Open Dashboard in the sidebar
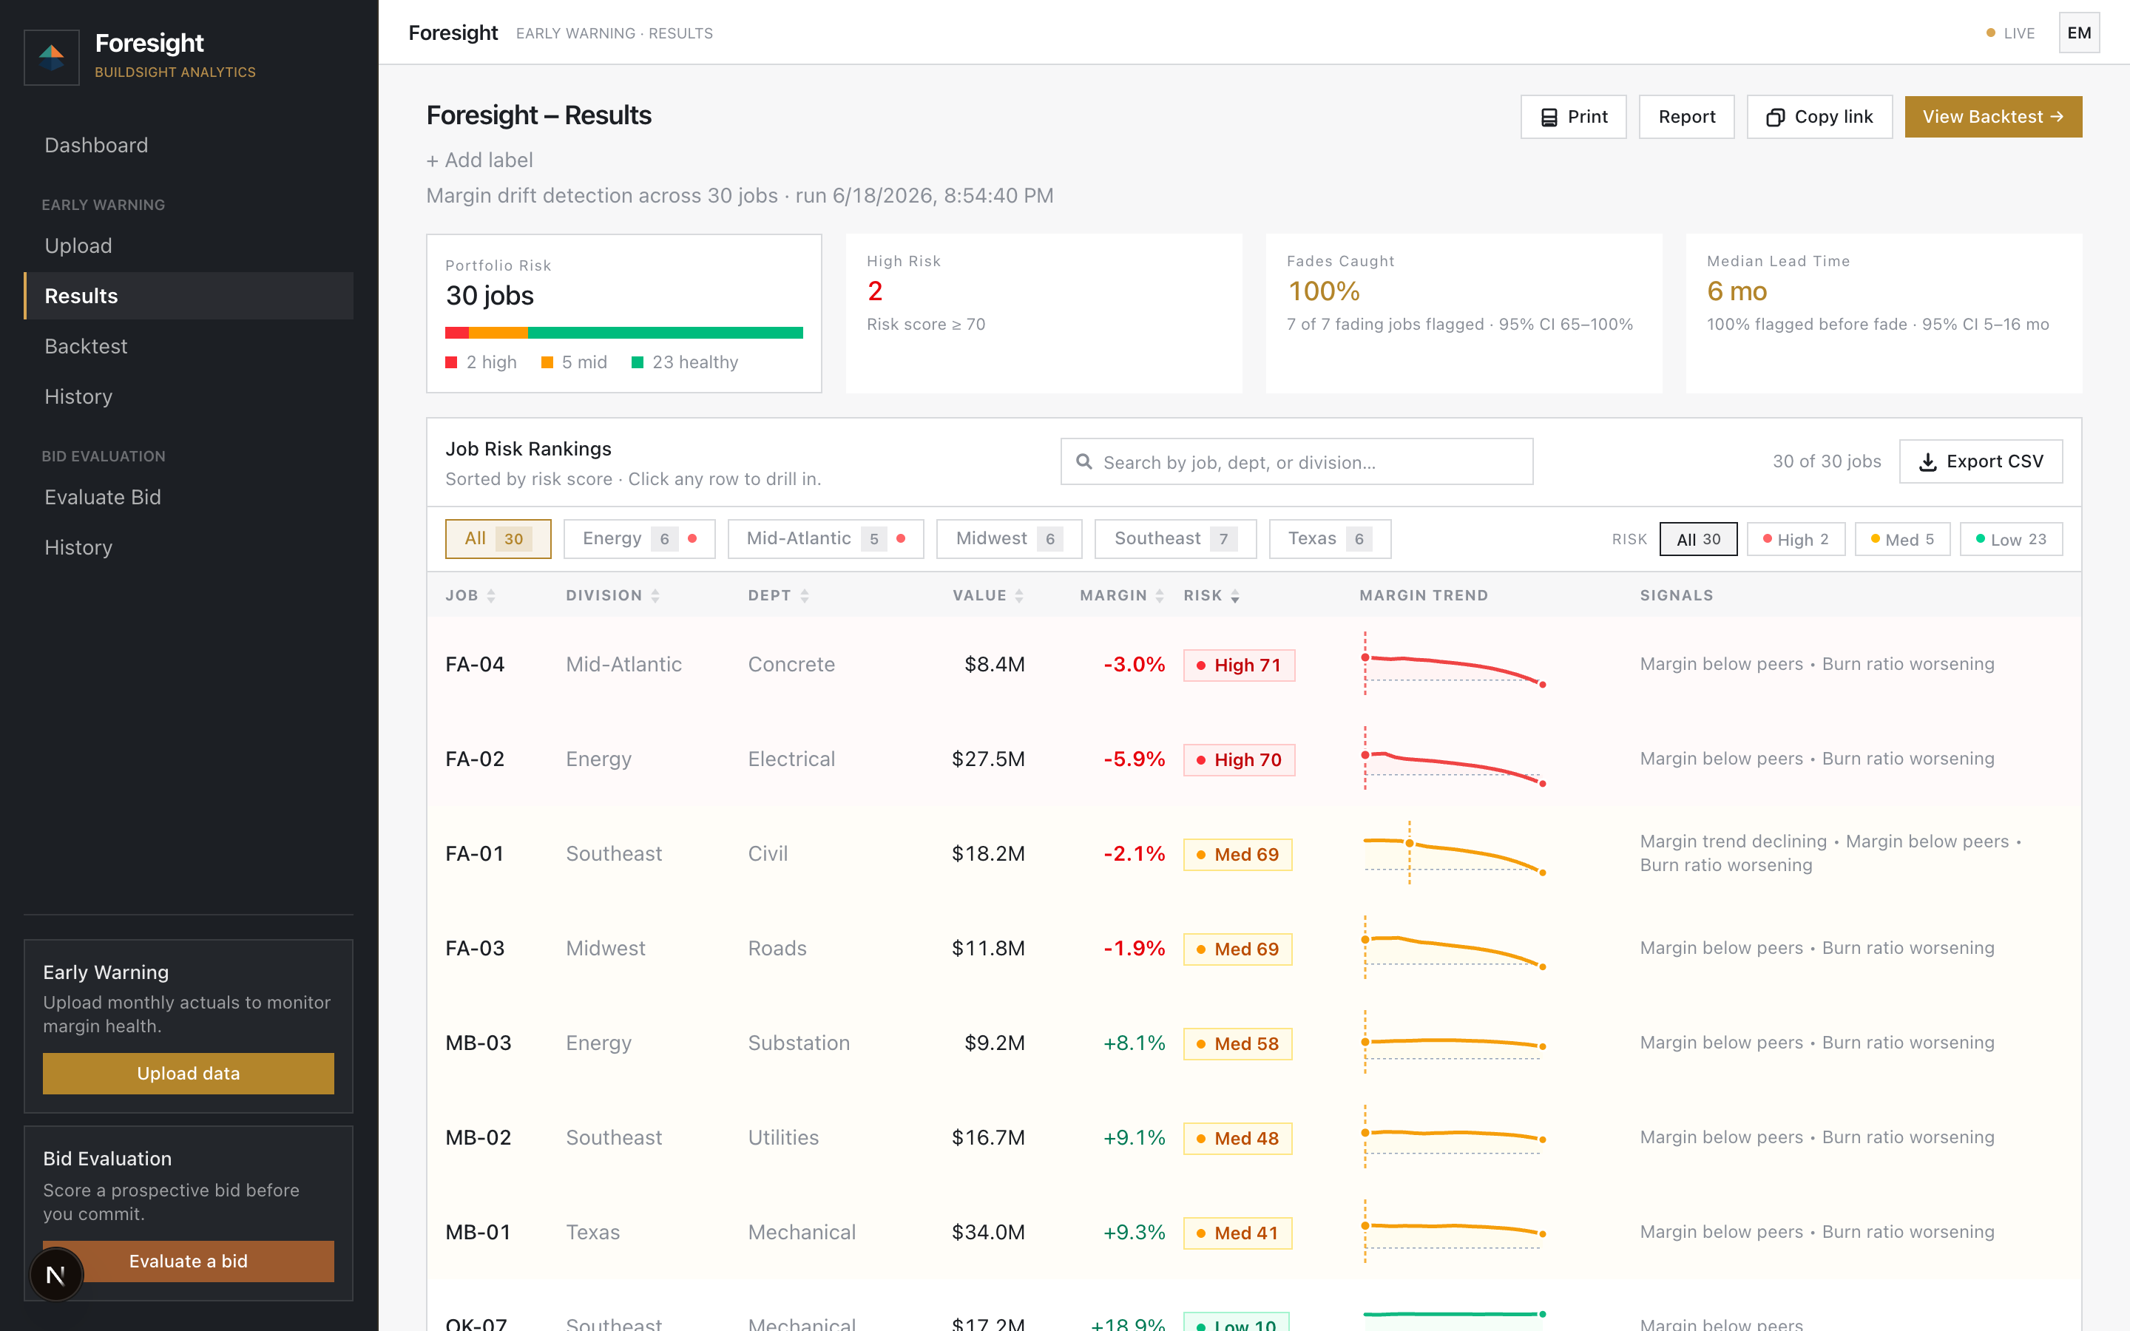 point(189,145)
